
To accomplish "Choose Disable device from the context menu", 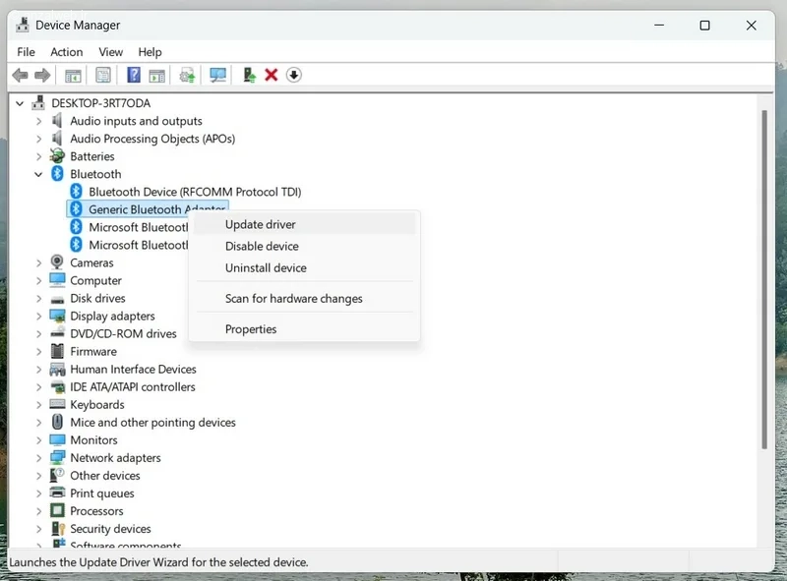I will (x=304, y=246).
